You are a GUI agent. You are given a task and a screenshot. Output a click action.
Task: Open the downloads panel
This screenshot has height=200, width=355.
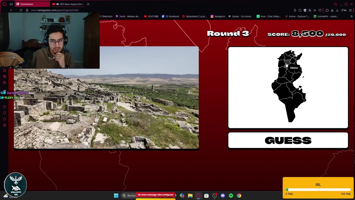coord(337,10)
